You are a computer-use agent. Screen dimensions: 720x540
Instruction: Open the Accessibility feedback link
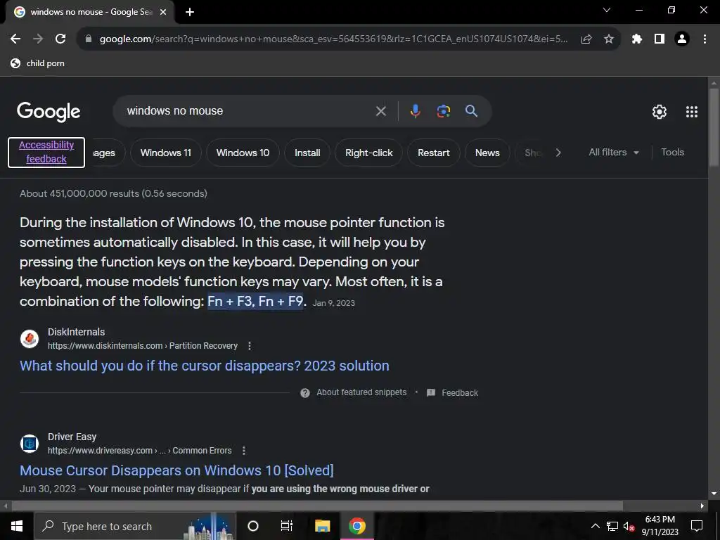[46, 152]
